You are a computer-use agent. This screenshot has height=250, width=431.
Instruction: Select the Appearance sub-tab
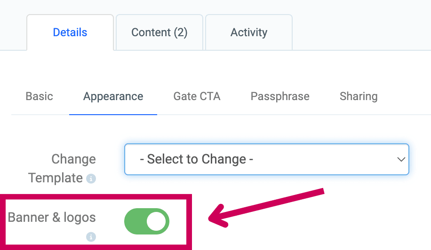click(113, 97)
